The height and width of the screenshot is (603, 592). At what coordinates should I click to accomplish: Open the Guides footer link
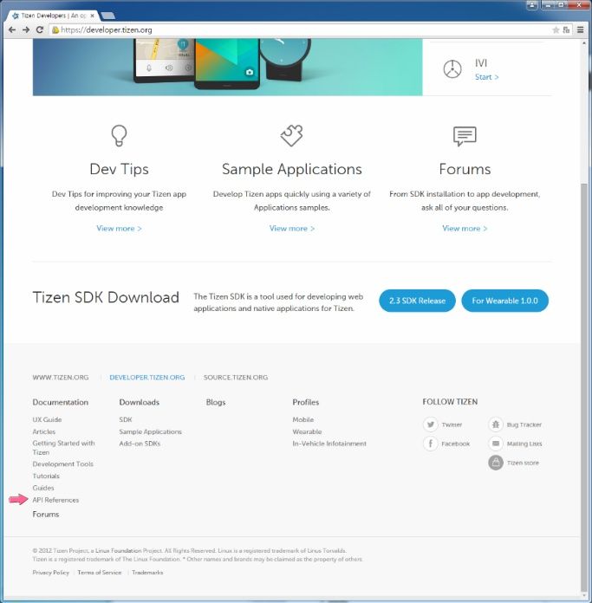point(43,488)
